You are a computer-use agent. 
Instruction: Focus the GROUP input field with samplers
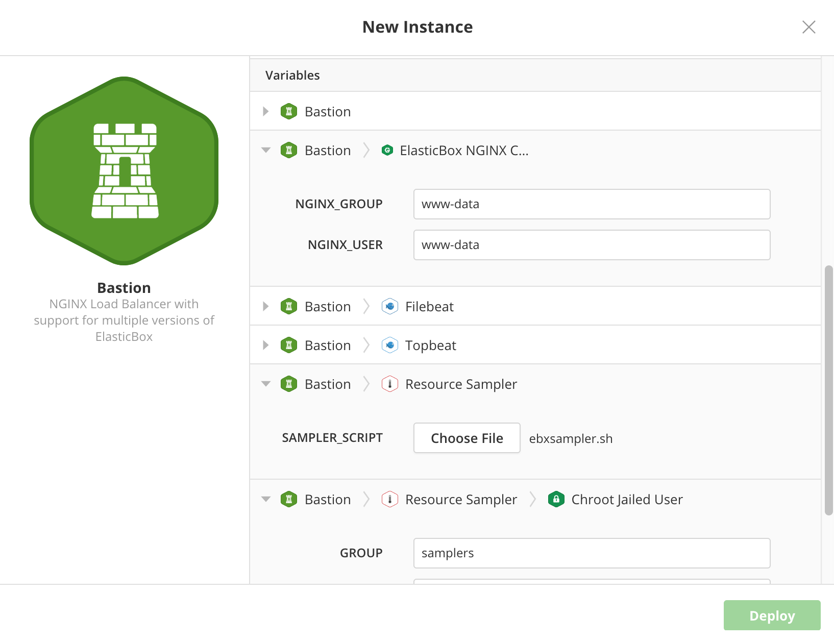(x=592, y=553)
